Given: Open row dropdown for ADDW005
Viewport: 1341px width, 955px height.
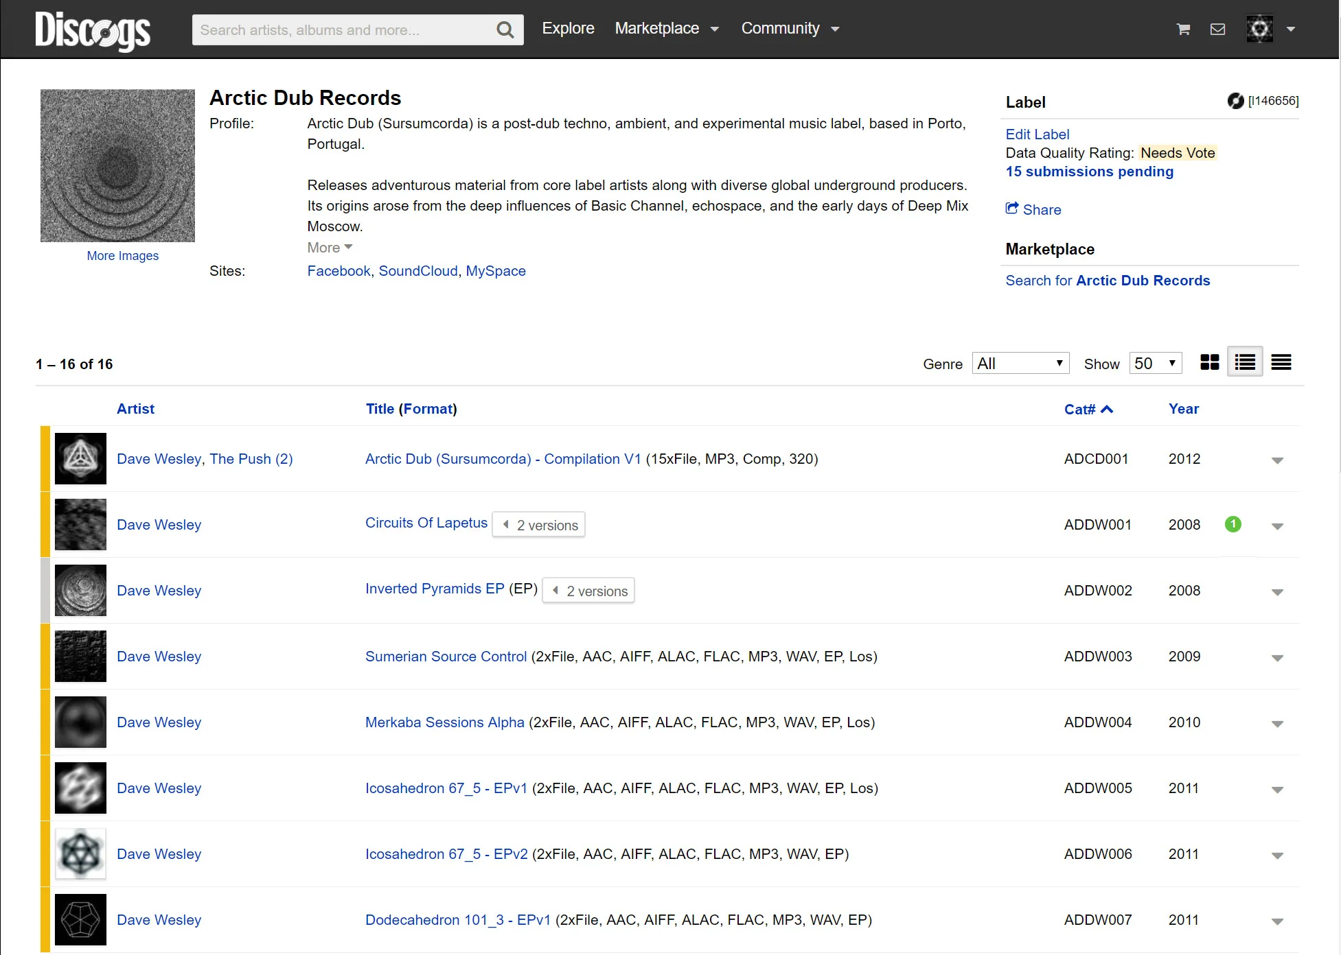Looking at the screenshot, I should pyautogui.click(x=1277, y=790).
